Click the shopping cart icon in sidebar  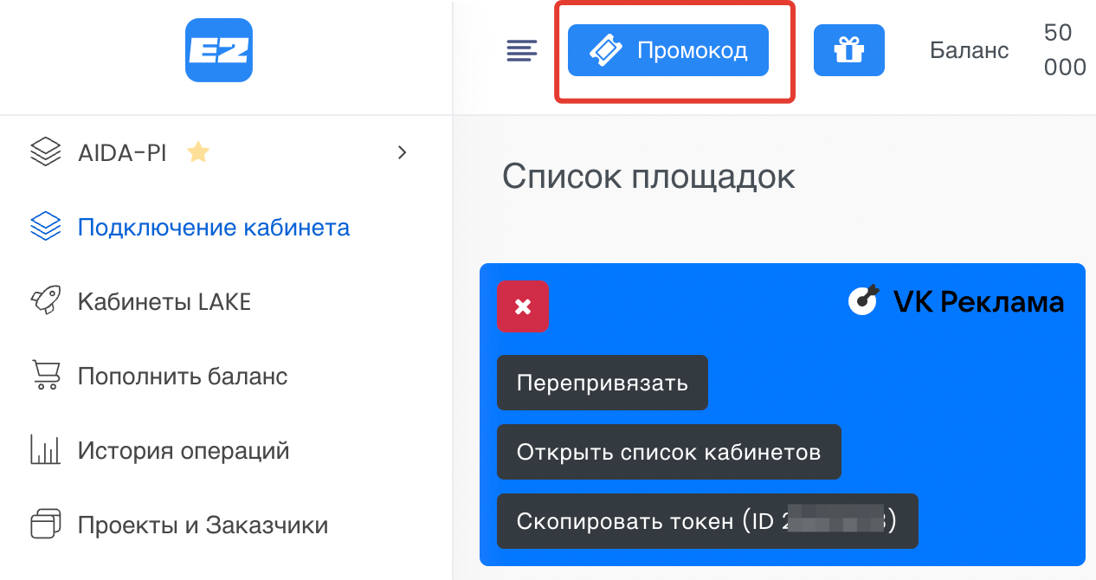point(45,376)
